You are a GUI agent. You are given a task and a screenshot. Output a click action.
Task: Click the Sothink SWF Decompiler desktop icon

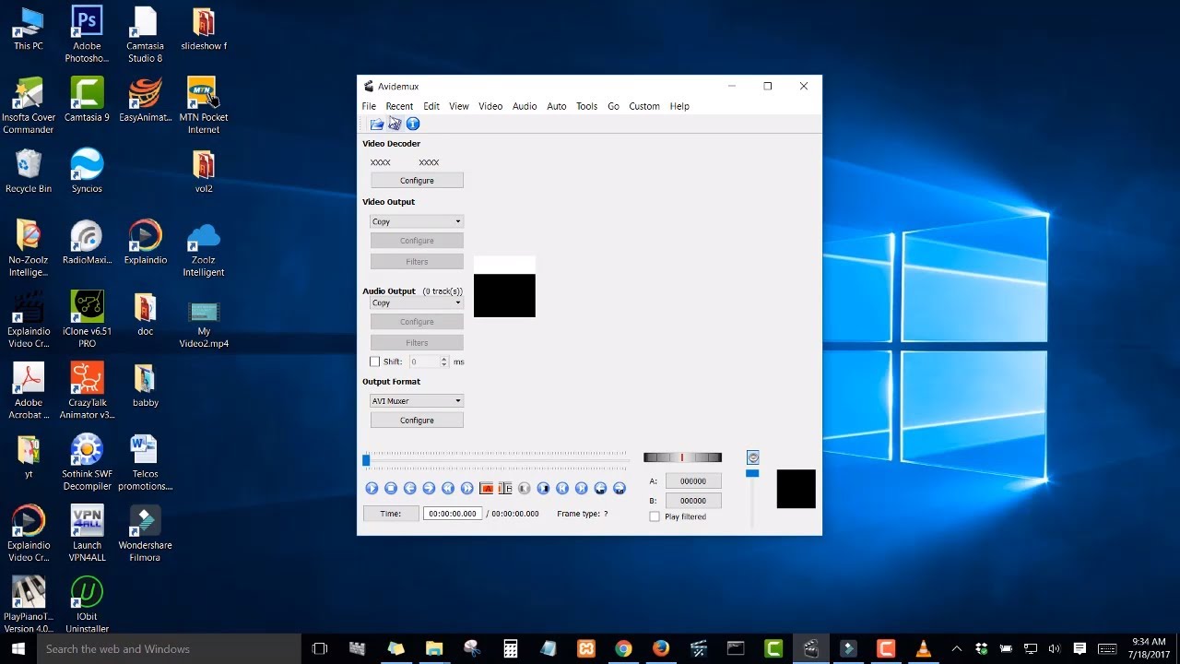[x=87, y=463]
